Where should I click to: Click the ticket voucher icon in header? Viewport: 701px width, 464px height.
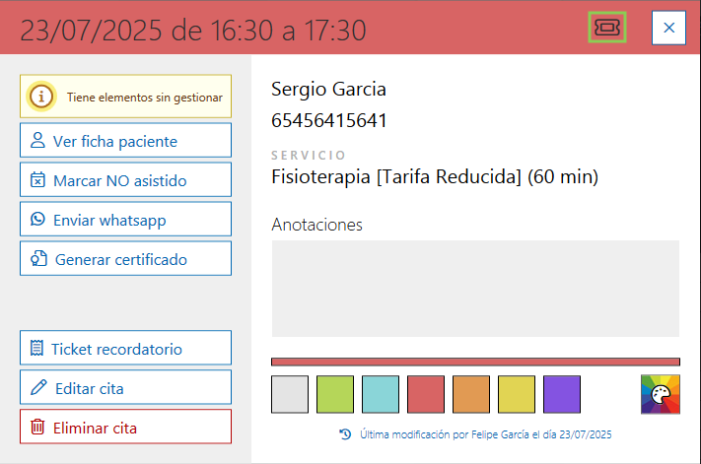[x=607, y=28]
